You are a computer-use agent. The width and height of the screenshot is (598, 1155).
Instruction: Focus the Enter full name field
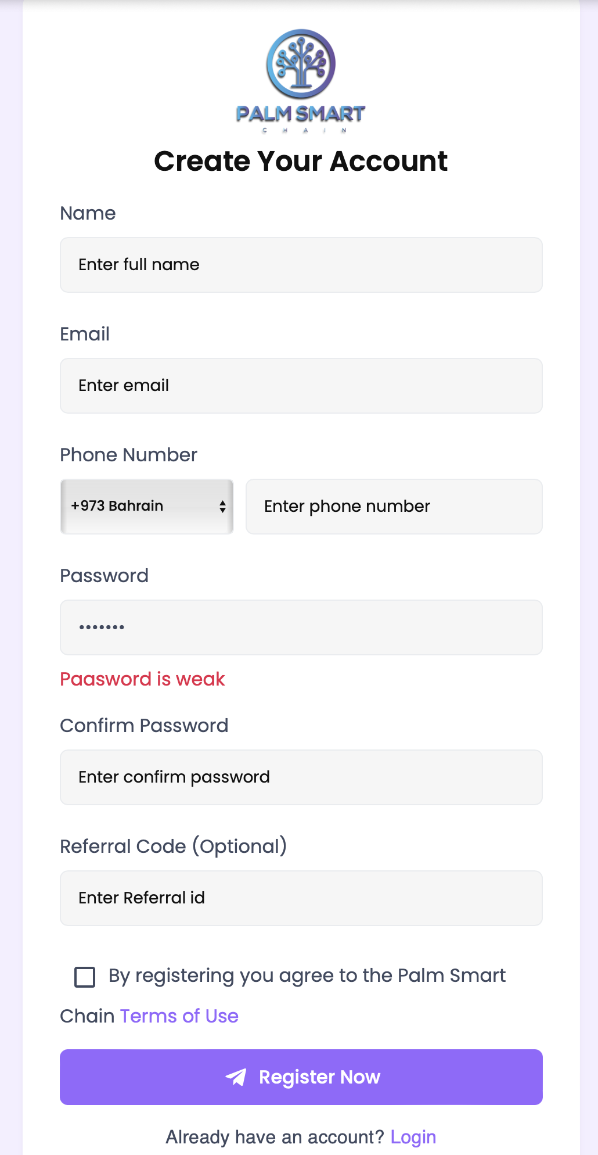click(301, 265)
